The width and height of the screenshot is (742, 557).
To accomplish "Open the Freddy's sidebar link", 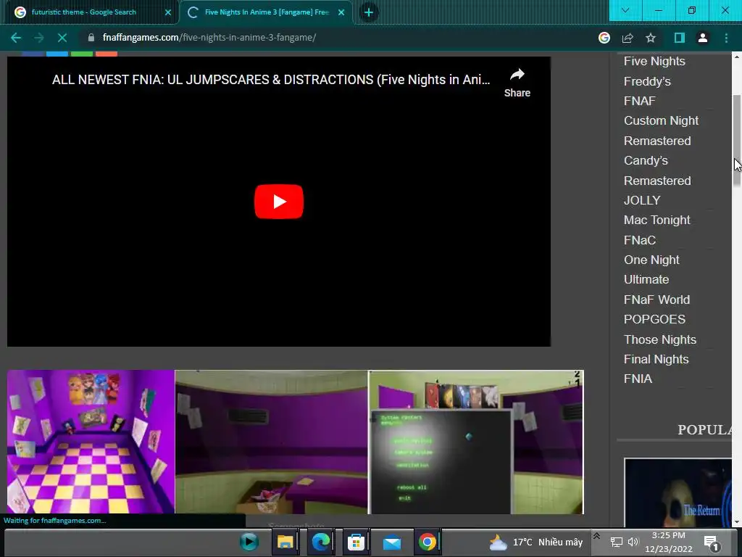I will tap(647, 81).
